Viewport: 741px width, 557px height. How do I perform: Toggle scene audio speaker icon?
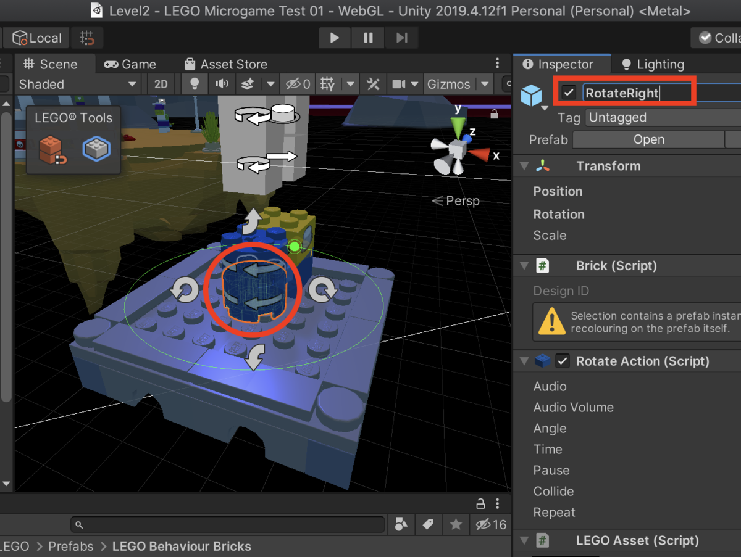(221, 85)
